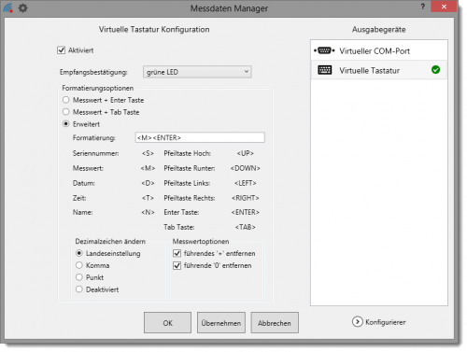Select Messwert + Enter Taste option
Viewport: 467px width, 352px height.
coord(65,100)
